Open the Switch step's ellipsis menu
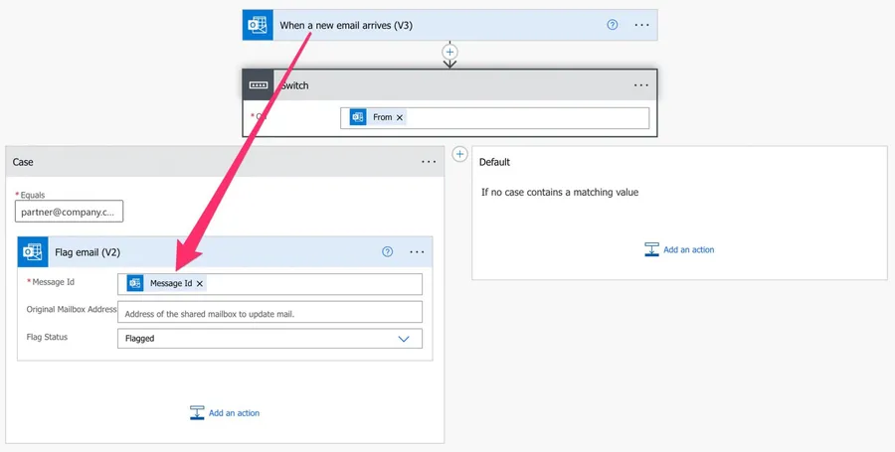The width and height of the screenshot is (895, 452). coord(641,85)
